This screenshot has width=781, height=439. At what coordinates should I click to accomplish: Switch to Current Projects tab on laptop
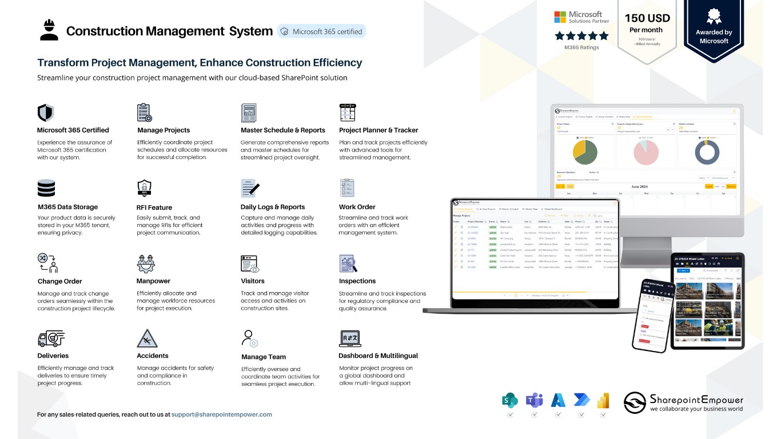[464, 209]
